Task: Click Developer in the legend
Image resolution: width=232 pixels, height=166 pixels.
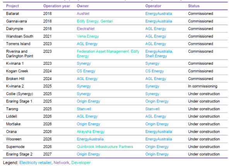Action: click(x=81, y=163)
